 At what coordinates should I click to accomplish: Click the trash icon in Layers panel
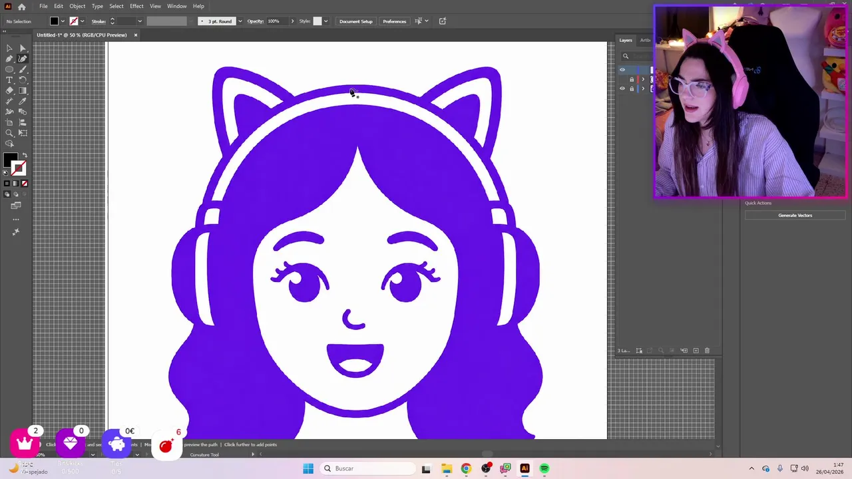707,351
